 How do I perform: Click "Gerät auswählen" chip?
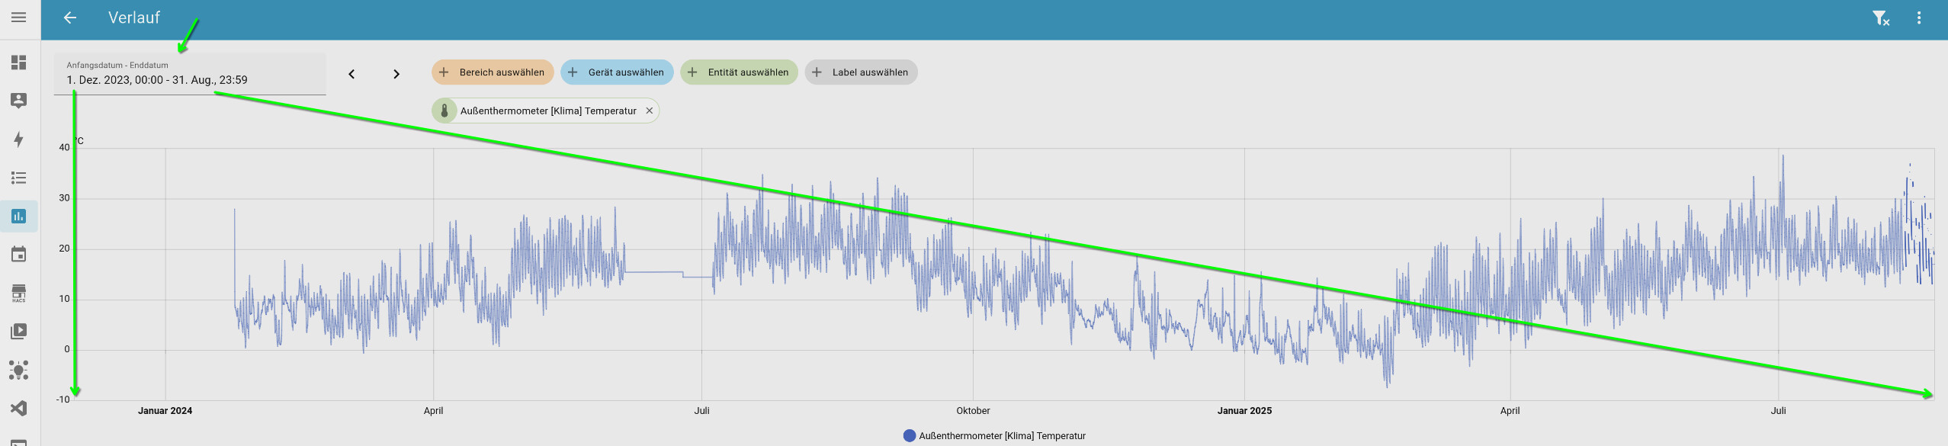617,72
